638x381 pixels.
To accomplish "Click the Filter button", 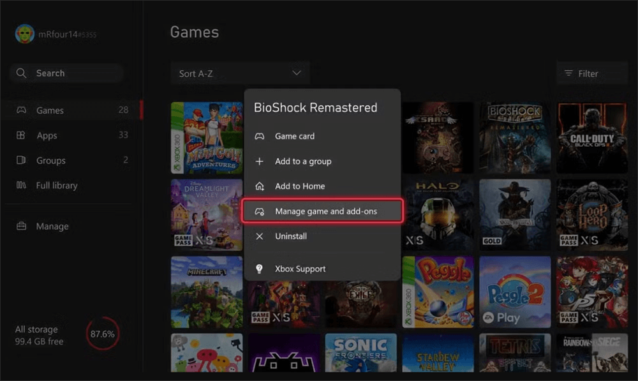I will pos(592,73).
